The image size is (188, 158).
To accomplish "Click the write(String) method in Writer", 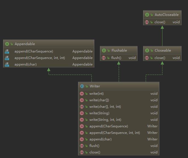I will tap(99, 113).
